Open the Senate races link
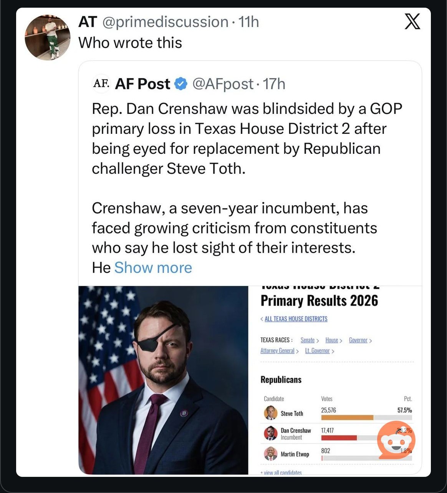Viewport: 447px width, 493px height. click(308, 340)
